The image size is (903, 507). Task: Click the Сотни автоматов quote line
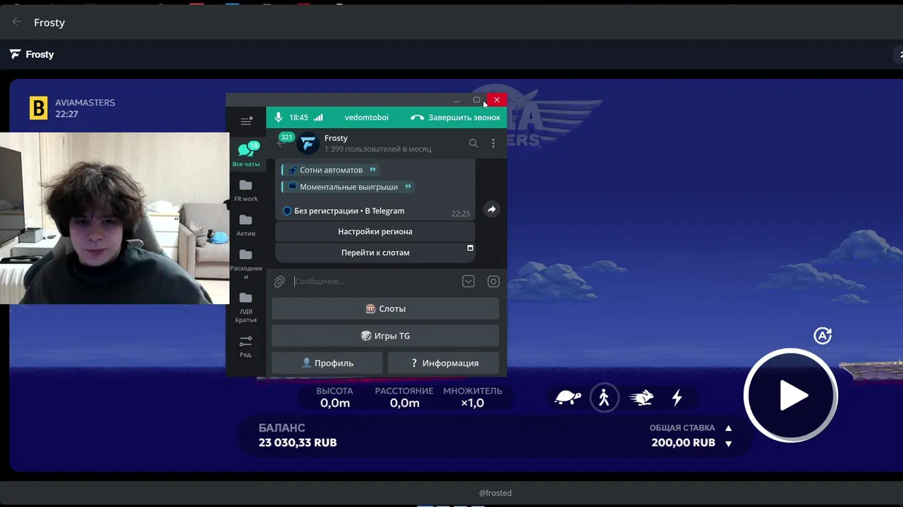[x=330, y=170]
